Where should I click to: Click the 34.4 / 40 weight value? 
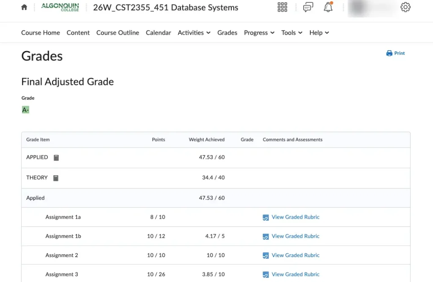[213, 178]
